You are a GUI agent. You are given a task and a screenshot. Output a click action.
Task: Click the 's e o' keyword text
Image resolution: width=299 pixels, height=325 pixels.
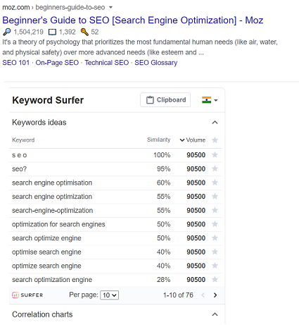click(x=20, y=155)
